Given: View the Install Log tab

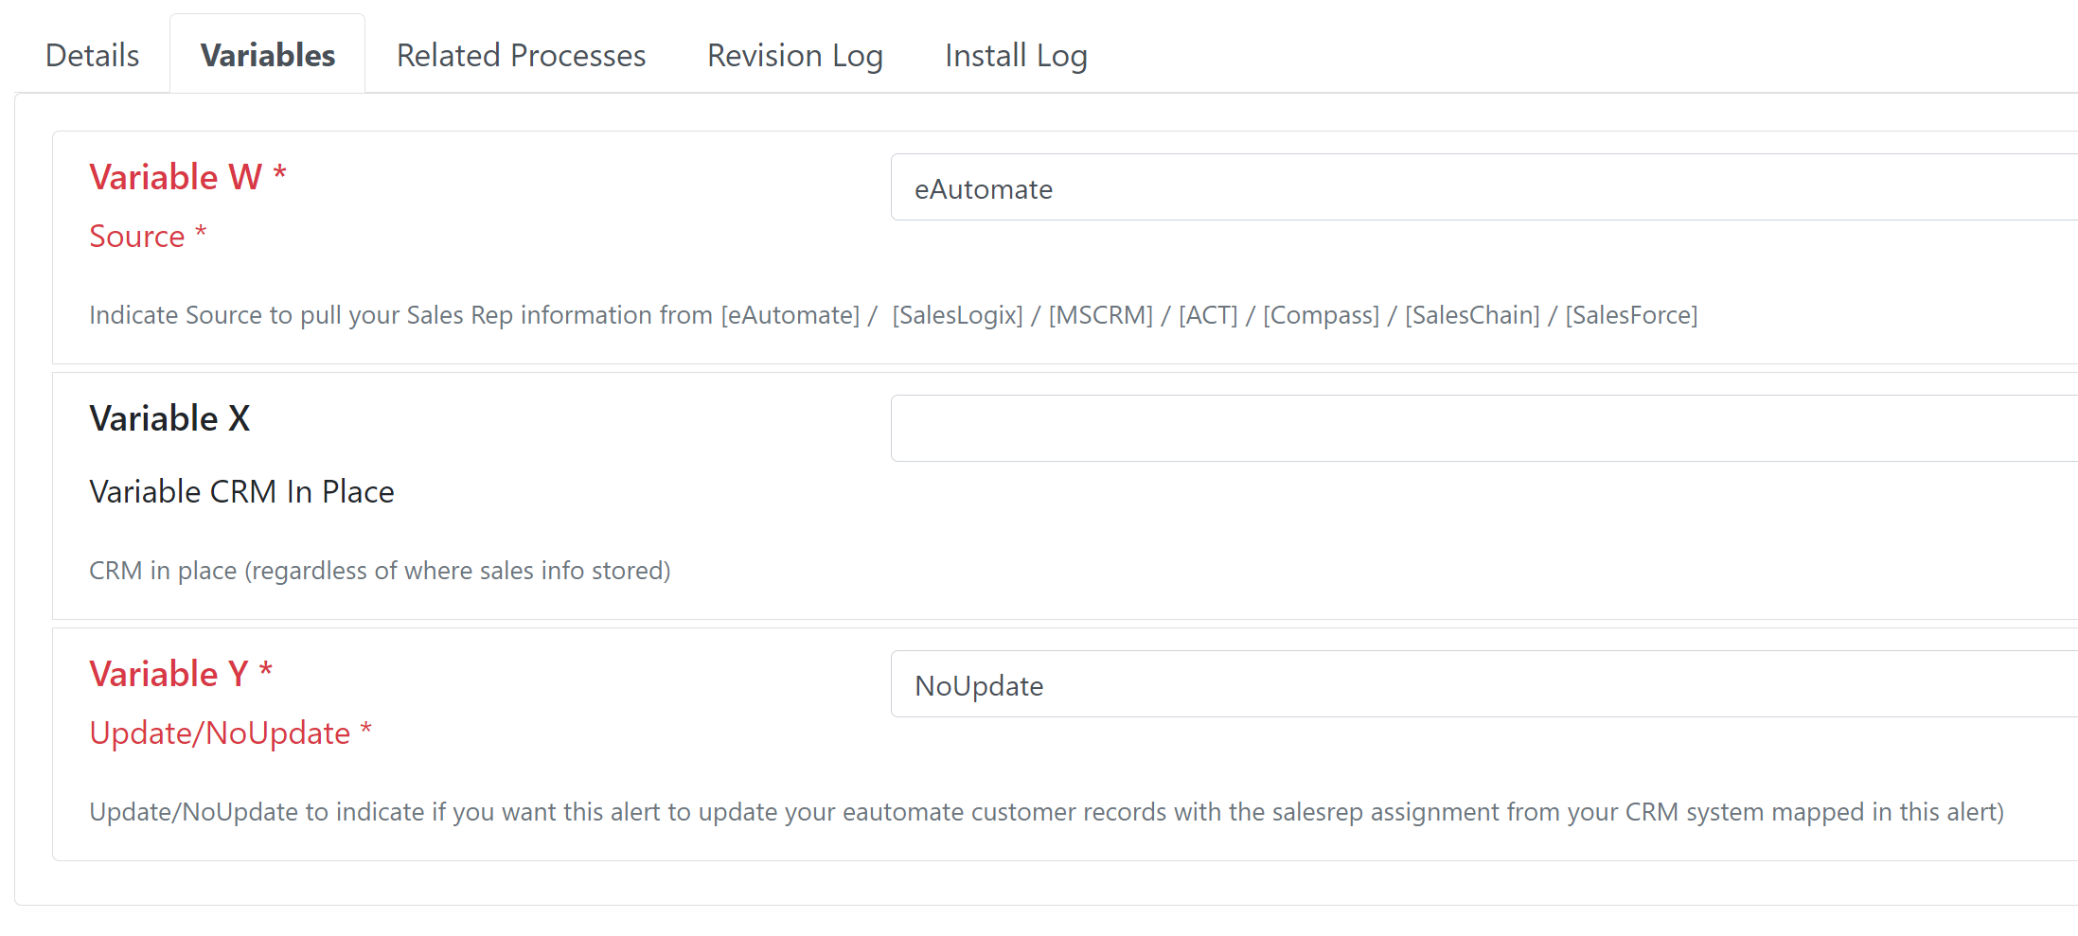Looking at the screenshot, I should pos(1015,55).
